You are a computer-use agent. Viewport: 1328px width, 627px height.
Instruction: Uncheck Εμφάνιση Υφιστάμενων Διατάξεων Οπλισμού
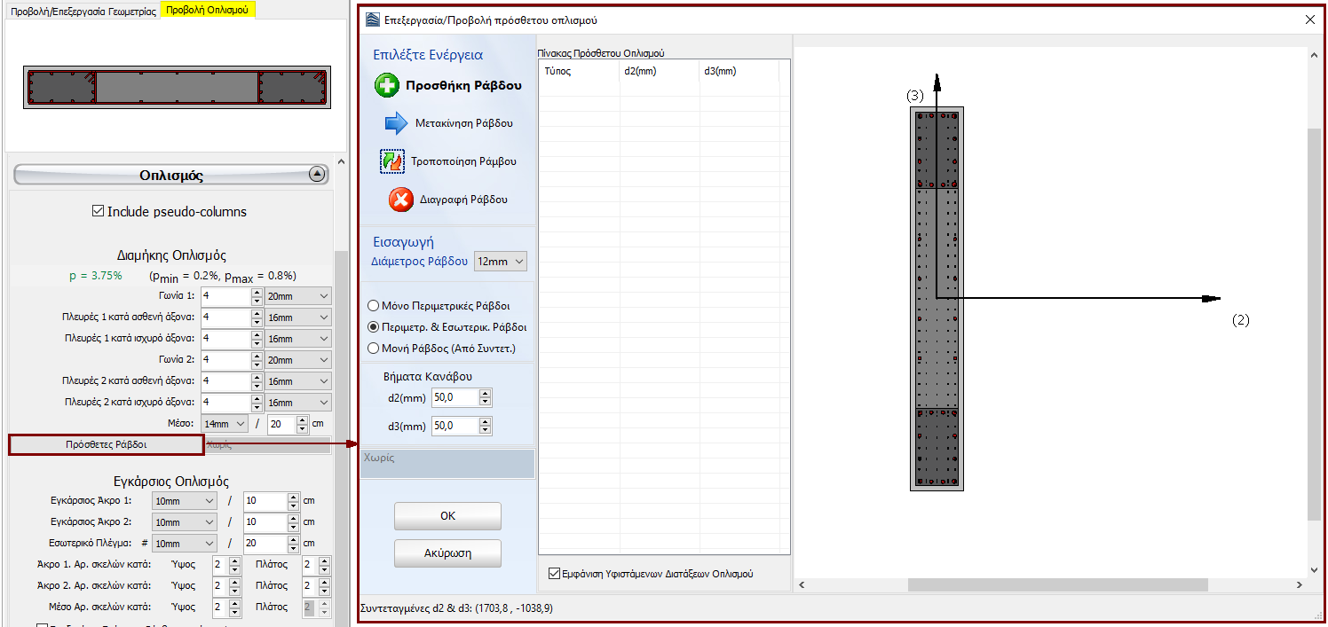(x=555, y=574)
